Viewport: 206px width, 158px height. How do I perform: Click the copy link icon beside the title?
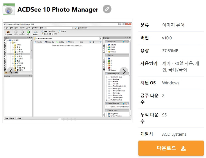pos(107,9)
